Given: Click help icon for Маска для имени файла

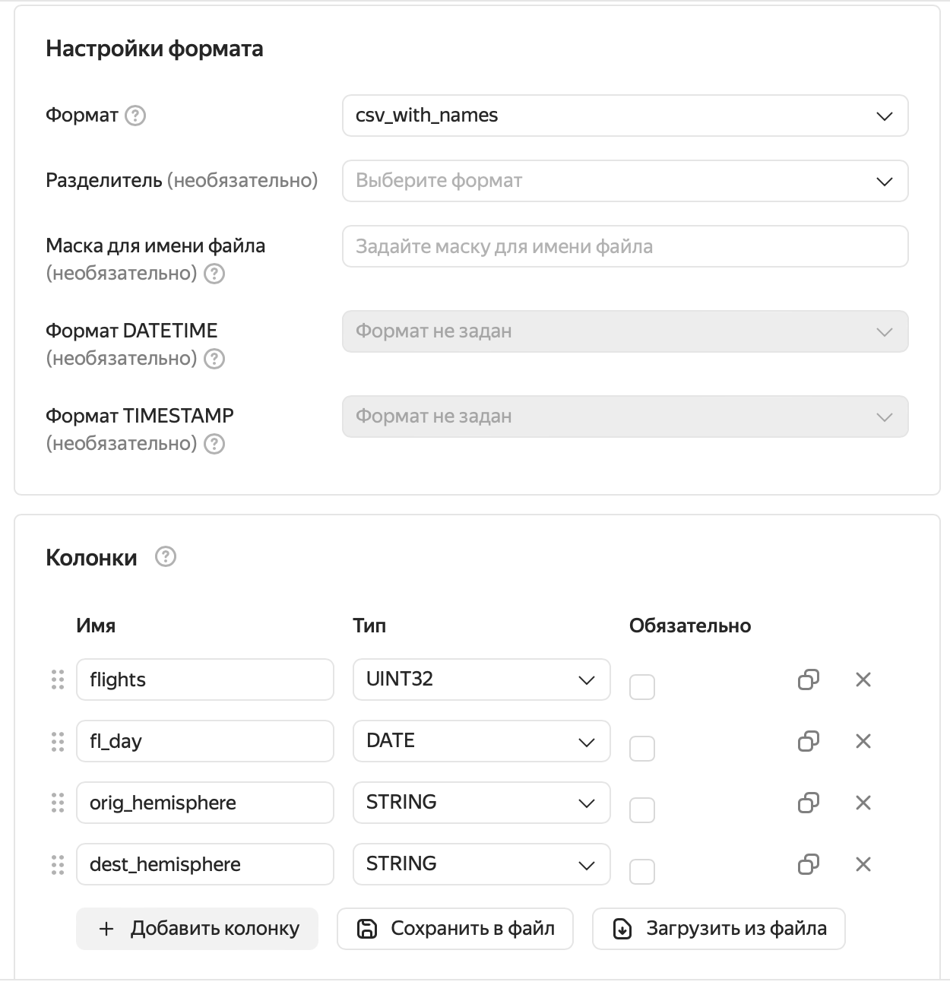Looking at the screenshot, I should point(215,274).
